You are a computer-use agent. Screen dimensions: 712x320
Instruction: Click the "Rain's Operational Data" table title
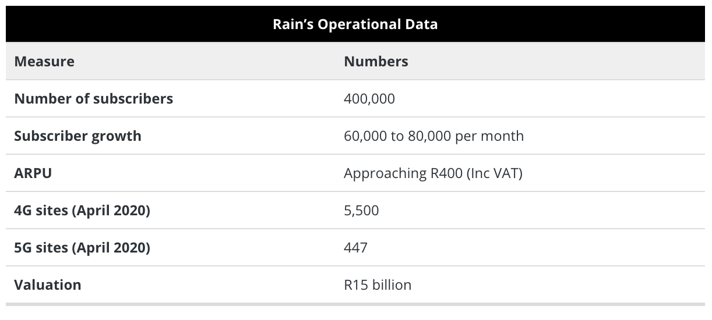click(355, 24)
